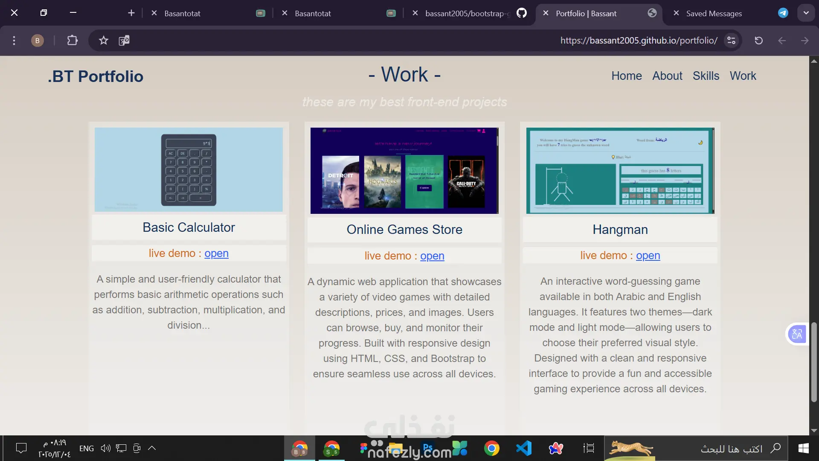Open Basic Calculator live demo link
Image resolution: width=819 pixels, height=461 pixels.
(216, 254)
